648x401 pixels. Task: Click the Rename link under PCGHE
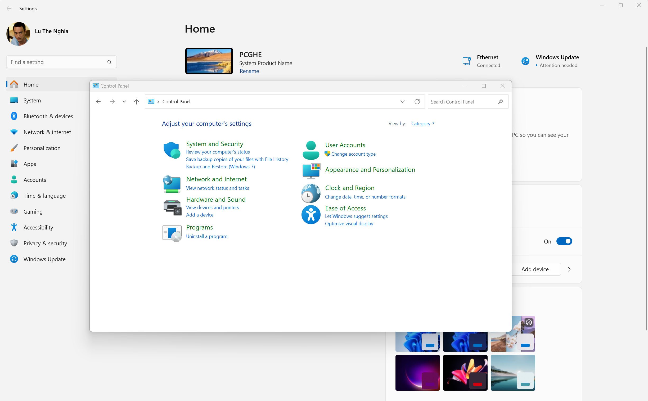249,71
